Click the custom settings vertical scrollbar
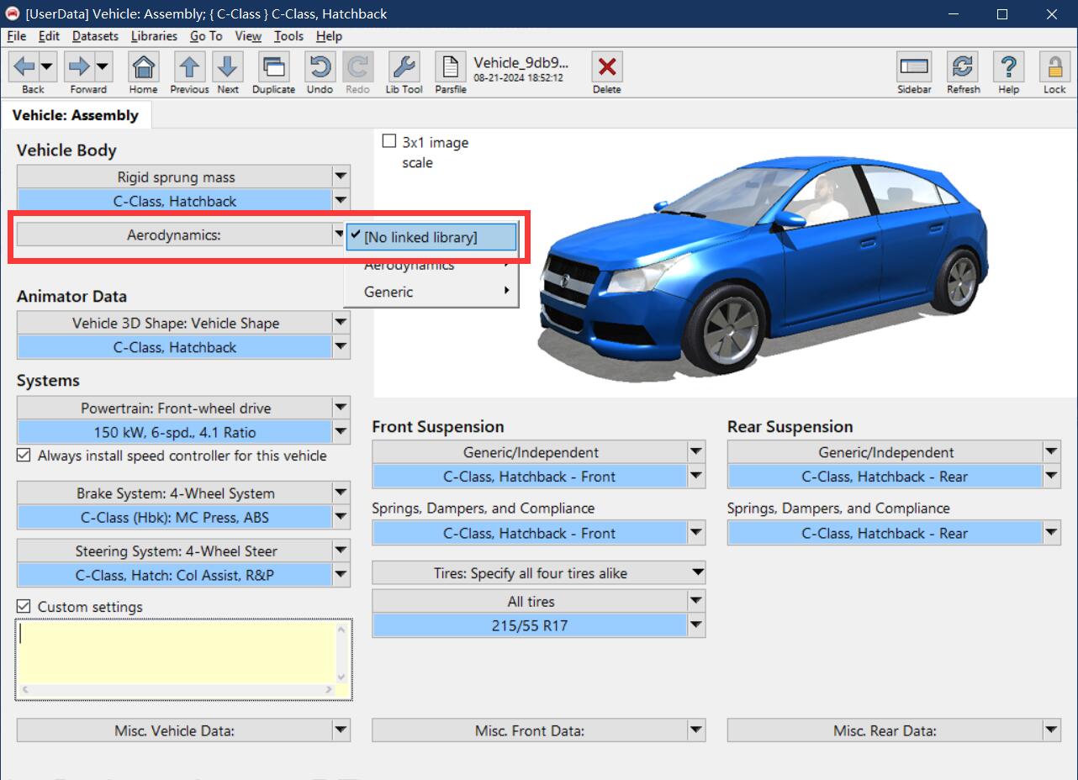This screenshot has height=780, width=1078. (341, 651)
